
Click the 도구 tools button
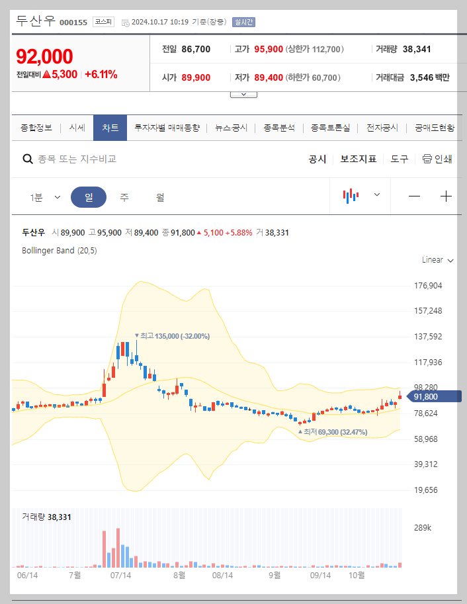click(x=400, y=159)
